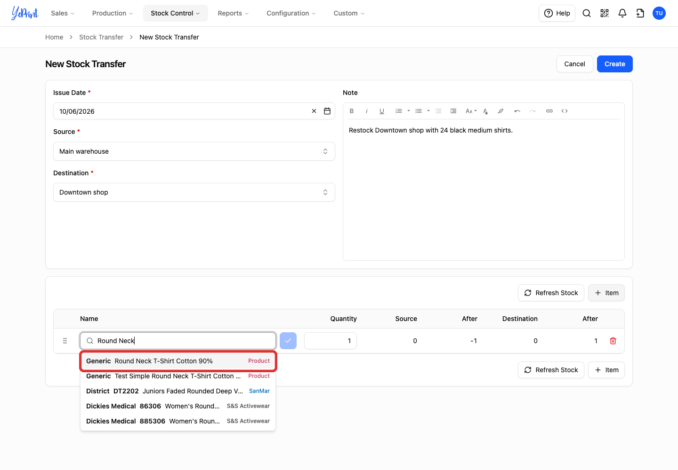
Task: Open the Custom menu
Action: click(349, 13)
